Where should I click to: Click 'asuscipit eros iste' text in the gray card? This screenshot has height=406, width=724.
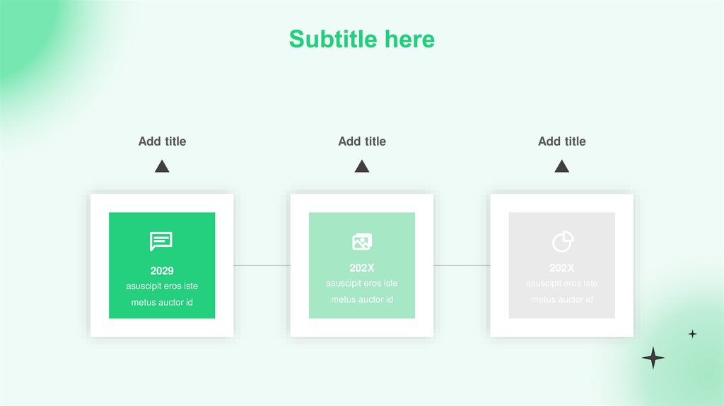[x=562, y=284]
